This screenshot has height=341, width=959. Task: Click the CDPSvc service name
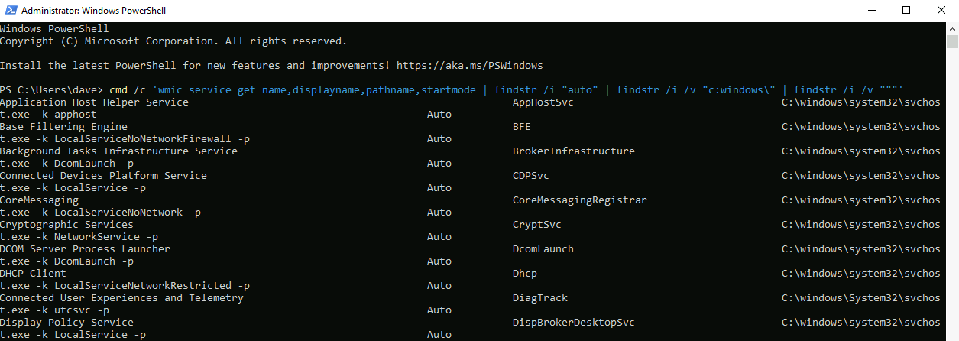tap(531, 176)
